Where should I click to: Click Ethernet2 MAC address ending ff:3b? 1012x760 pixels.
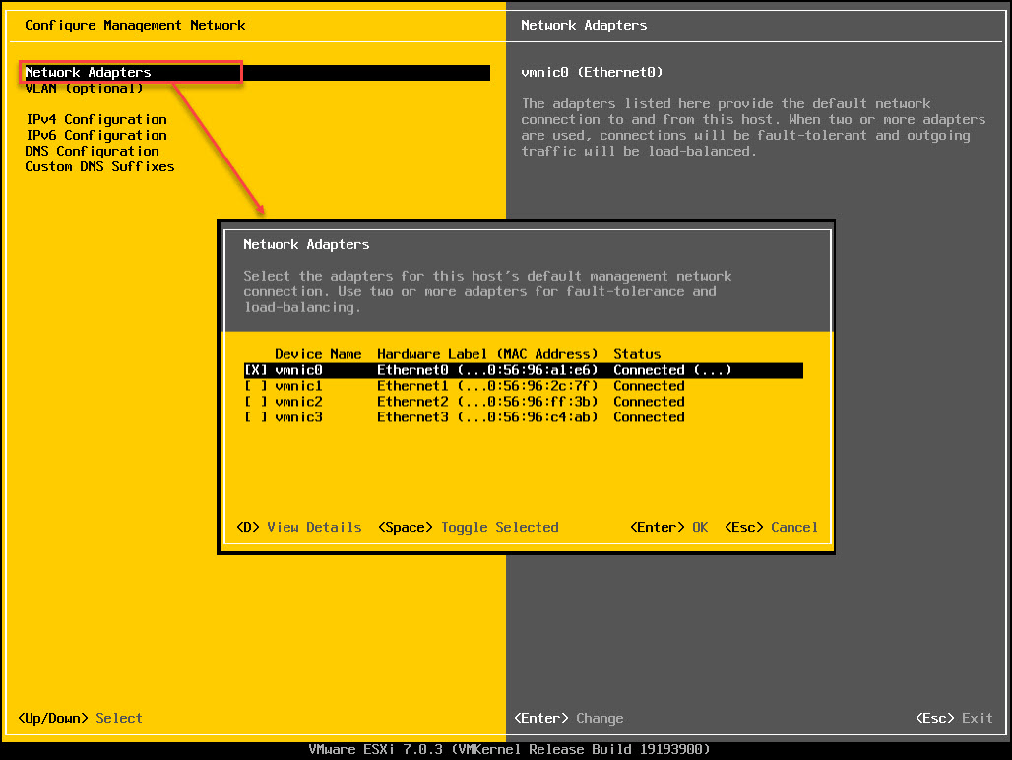click(487, 402)
